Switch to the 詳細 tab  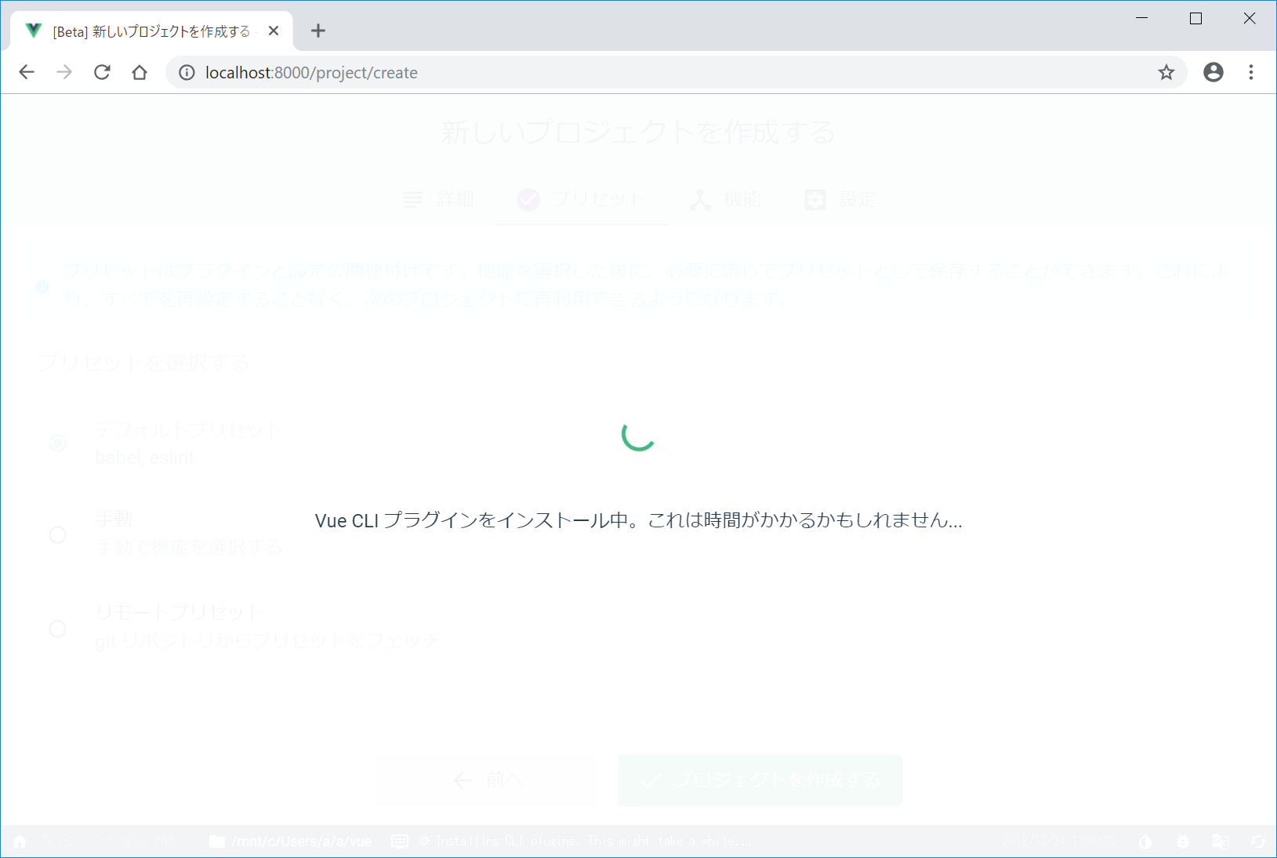pyautogui.click(x=439, y=200)
